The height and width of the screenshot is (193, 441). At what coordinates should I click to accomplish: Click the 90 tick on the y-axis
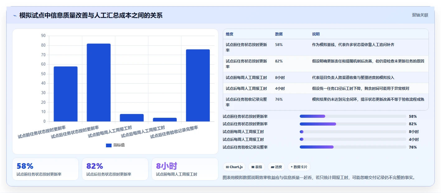click(43, 36)
